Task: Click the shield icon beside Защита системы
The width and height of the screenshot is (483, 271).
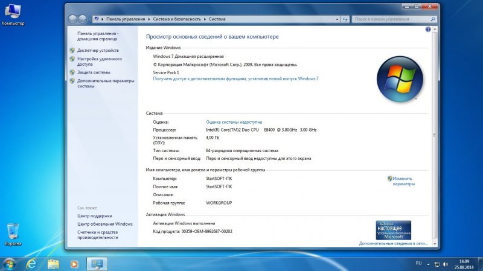Action: point(72,72)
